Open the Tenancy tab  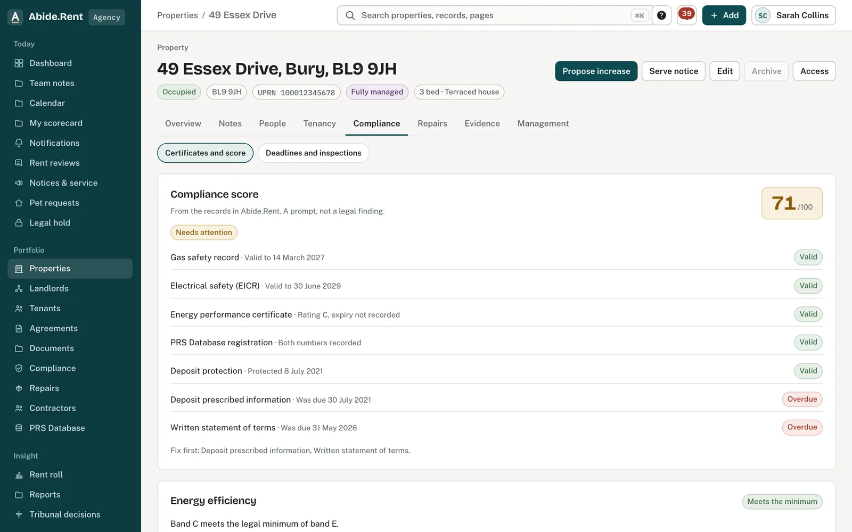click(x=319, y=123)
